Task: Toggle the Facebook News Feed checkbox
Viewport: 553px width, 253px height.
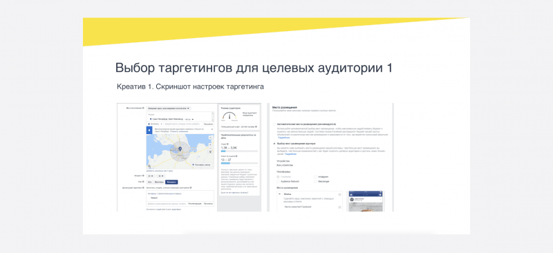Action: tap(339, 207)
